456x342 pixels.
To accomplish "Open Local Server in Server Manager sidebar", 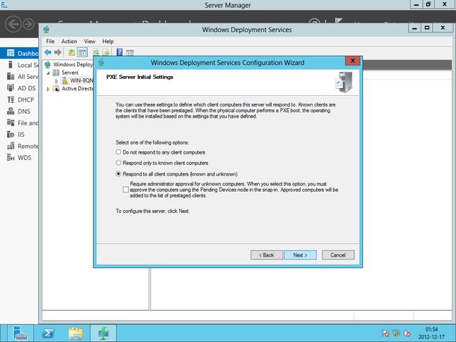I will coord(19,65).
